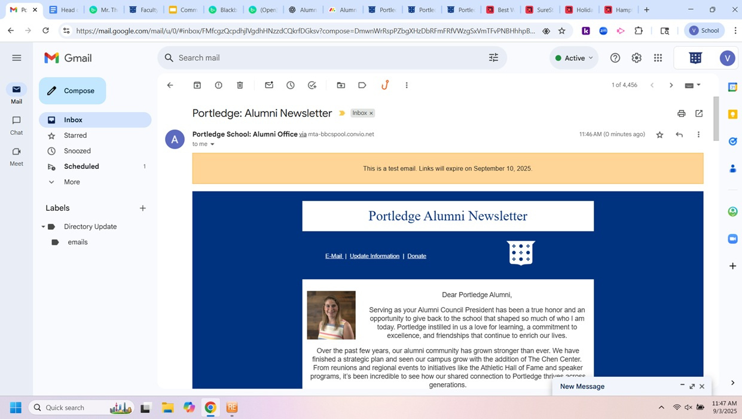
Task: Print the Alumni Newsletter email
Action: point(682,113)
